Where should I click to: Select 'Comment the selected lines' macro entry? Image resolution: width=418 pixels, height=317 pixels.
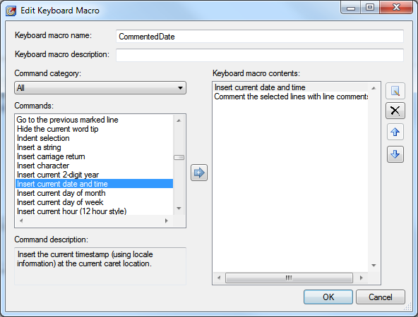click(x=291, y=97)
